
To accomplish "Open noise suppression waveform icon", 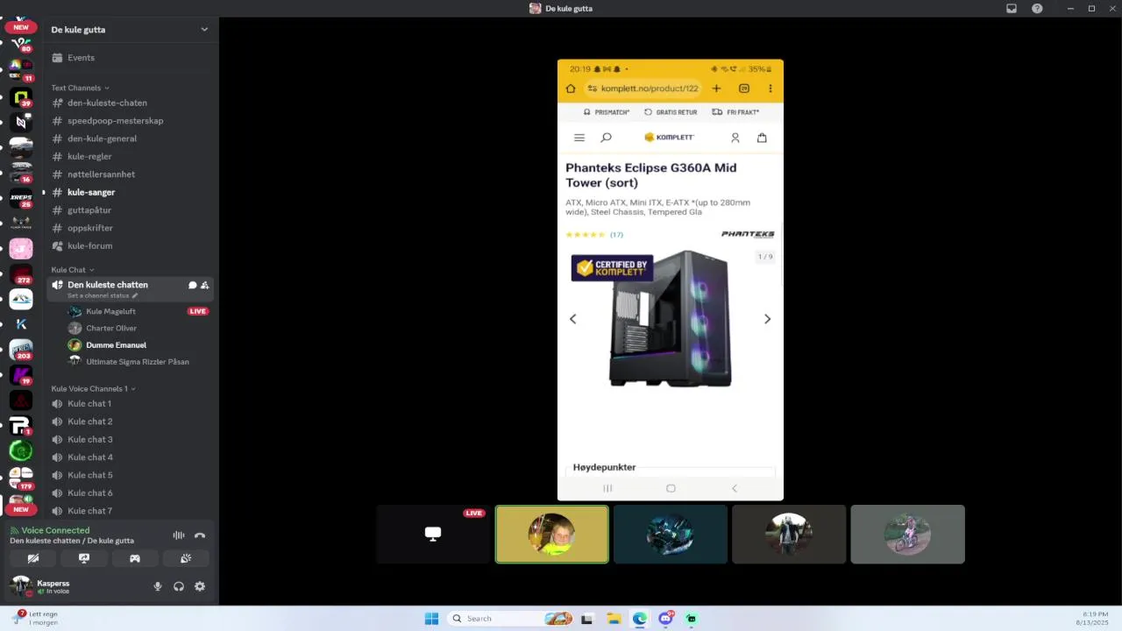I will tap(179, 535).
